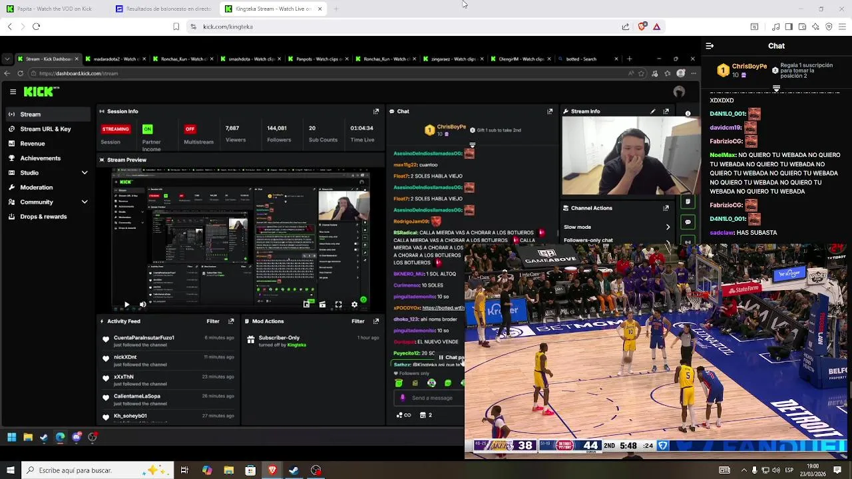852x479 pixels.
Task: Open Mod Actions Filter
Action: pyautogui.click(x=358, y=321)
